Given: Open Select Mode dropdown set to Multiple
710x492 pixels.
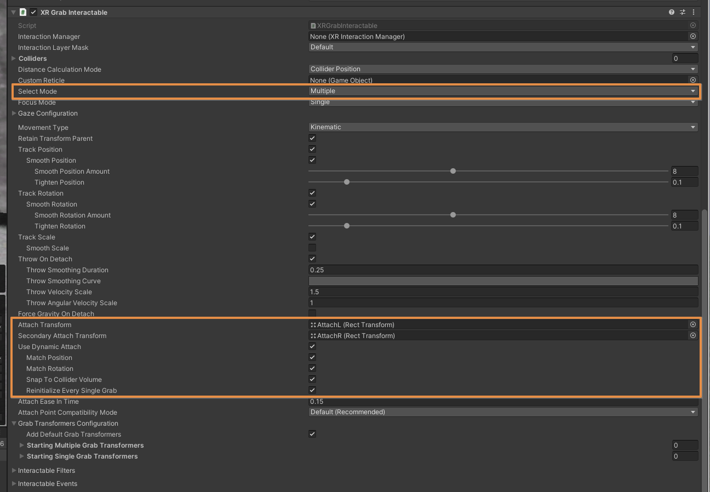Looking at the screenshot, I should point(503,91).
